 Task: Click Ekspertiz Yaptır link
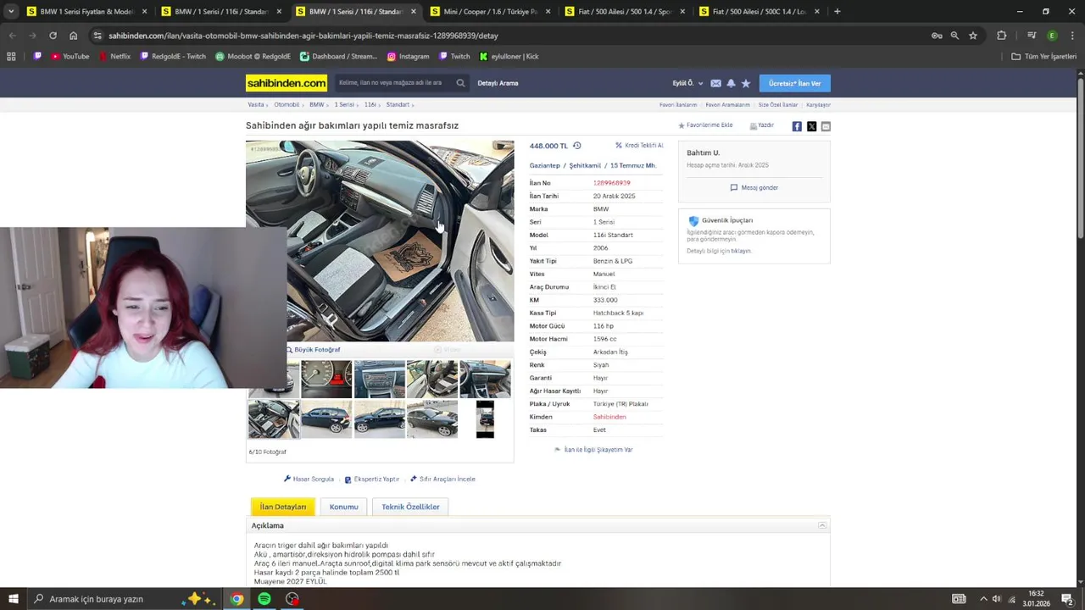click(x=371, y=480)
